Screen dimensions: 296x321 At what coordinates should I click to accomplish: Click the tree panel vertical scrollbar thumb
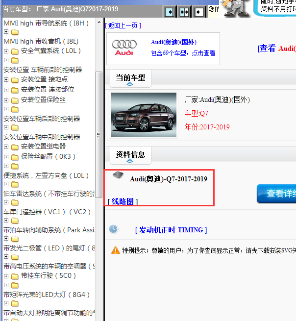tap(99, 134)
